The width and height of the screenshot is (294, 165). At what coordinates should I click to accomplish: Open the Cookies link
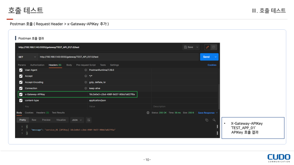(212, 65)
